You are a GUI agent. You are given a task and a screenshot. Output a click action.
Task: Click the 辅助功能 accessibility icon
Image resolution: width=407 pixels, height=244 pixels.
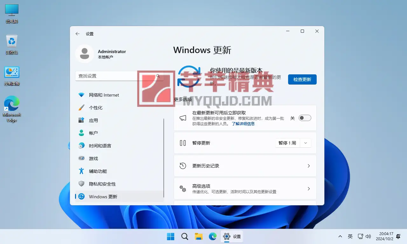[81, 171]
